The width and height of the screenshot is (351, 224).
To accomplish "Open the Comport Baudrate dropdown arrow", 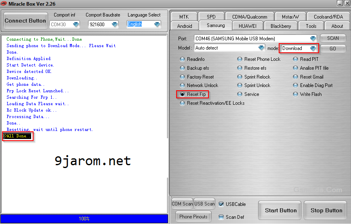I will (115, 24).
